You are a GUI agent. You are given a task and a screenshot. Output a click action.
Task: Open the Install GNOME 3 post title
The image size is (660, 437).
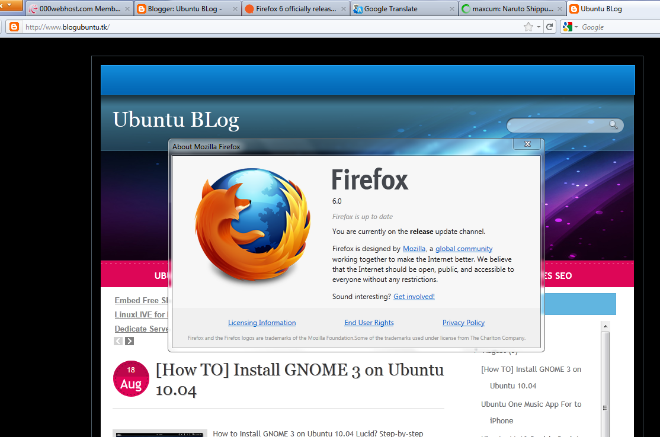tap(300, 380)
